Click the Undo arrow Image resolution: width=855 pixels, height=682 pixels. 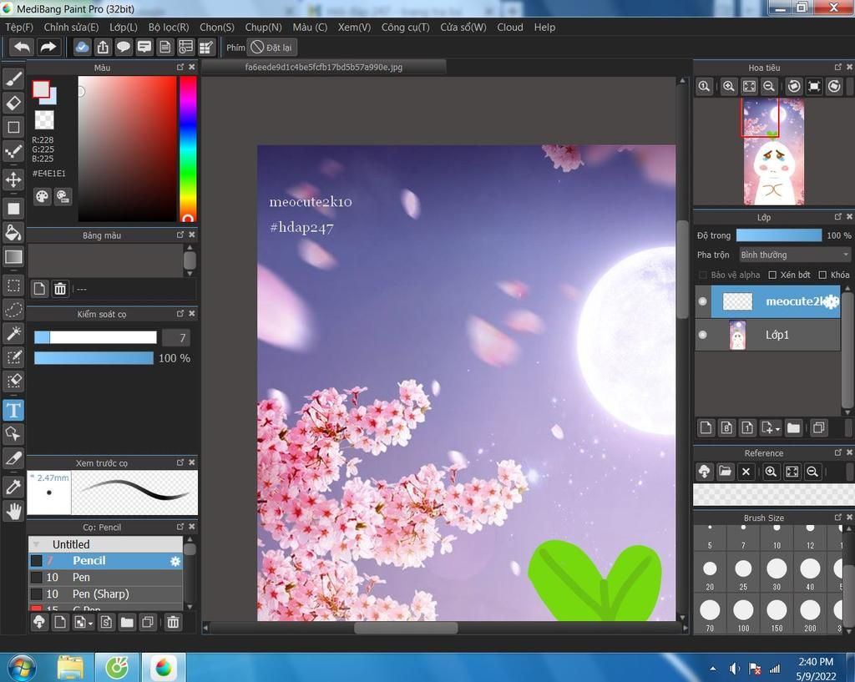[22, 48]
